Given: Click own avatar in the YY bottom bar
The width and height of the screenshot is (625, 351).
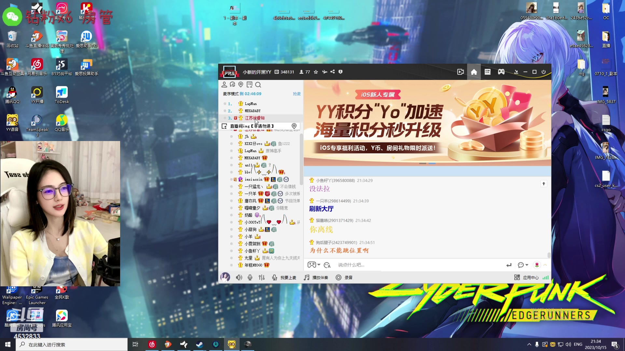Looking at the screenshot, I should point(225,277).
